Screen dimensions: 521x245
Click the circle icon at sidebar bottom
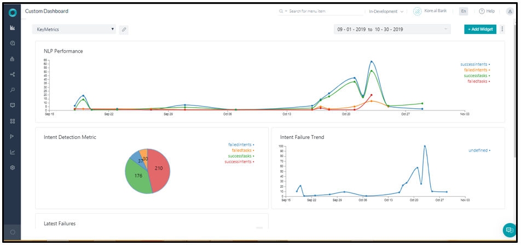click(x=13, y=232)
